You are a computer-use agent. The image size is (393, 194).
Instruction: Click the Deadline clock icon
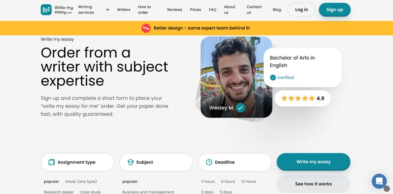pos(209,162)
